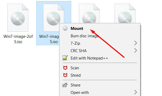
Task: Select the Win7-image-2of5.iso disc file icon
Action: (18, 18)
